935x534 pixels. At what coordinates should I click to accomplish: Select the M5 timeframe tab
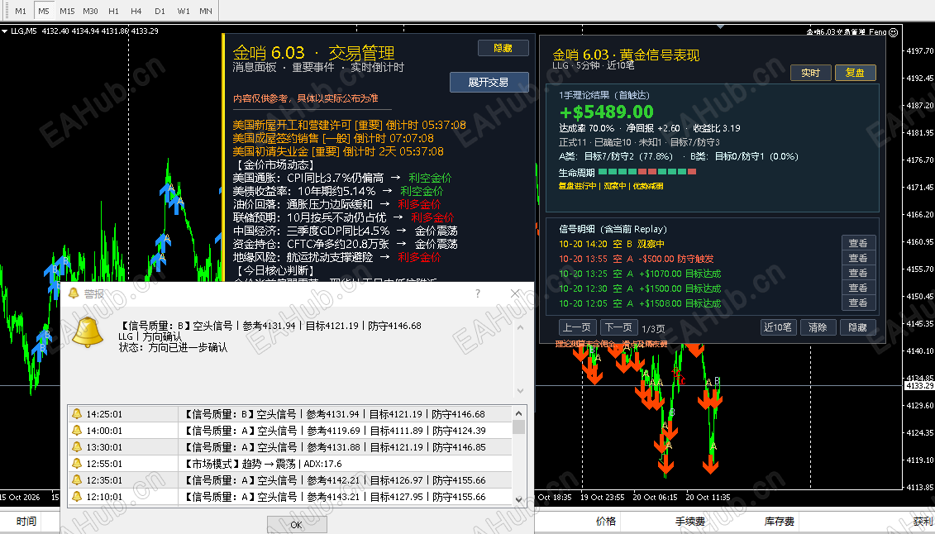(44, 11)
